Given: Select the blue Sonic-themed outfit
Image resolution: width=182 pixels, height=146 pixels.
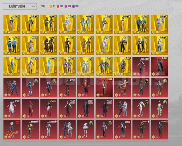Looking at the screenshot, I should pyautogui.click(x=123, y=130).
